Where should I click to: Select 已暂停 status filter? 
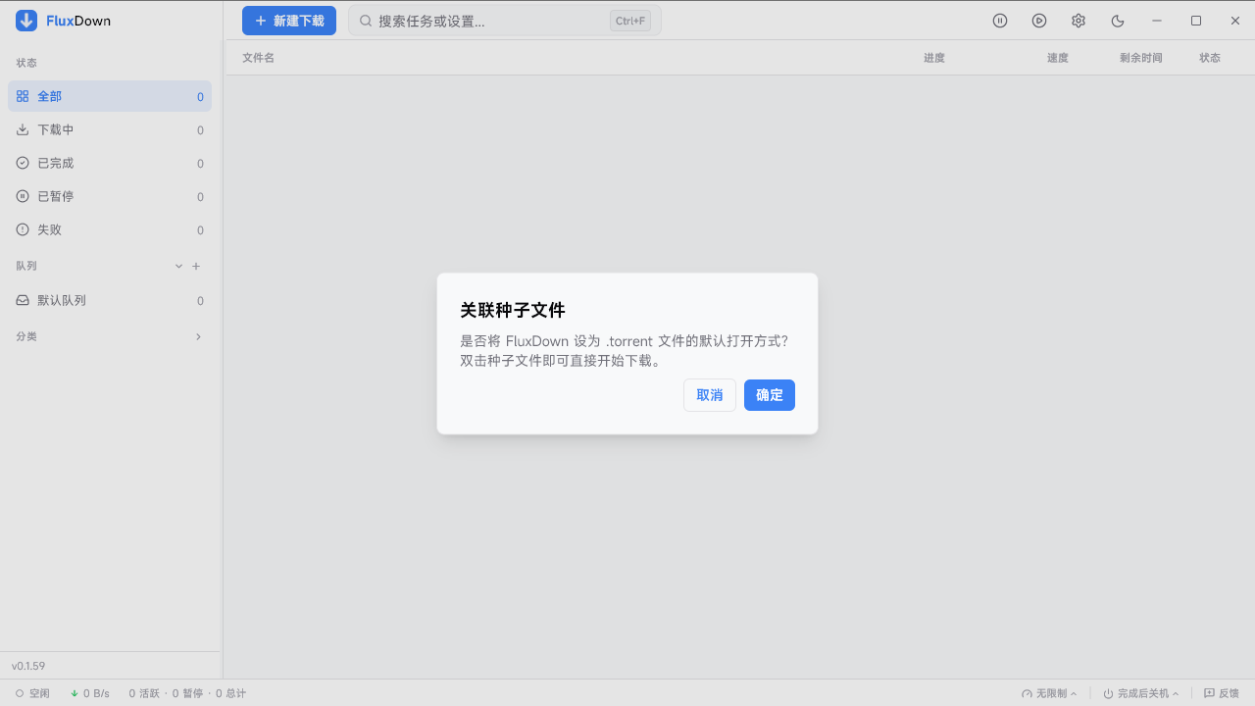coord(110,196)
